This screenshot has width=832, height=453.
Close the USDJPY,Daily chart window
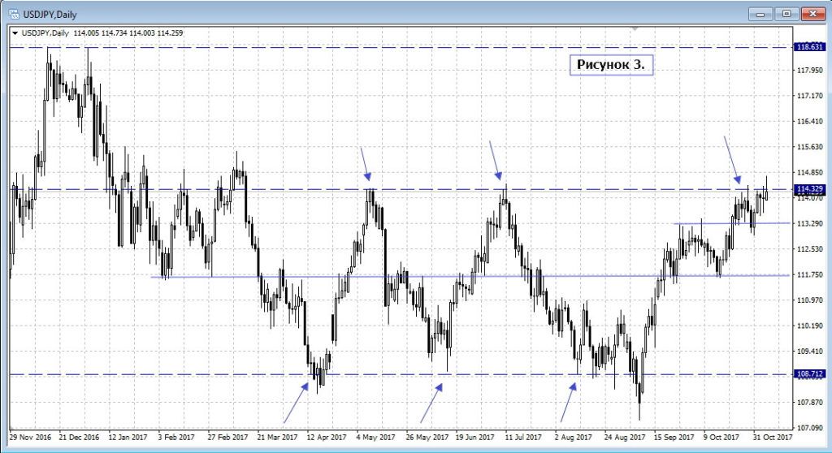(x=812, y=13)
